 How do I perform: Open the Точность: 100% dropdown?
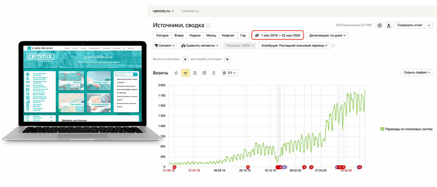coord(239,46)
